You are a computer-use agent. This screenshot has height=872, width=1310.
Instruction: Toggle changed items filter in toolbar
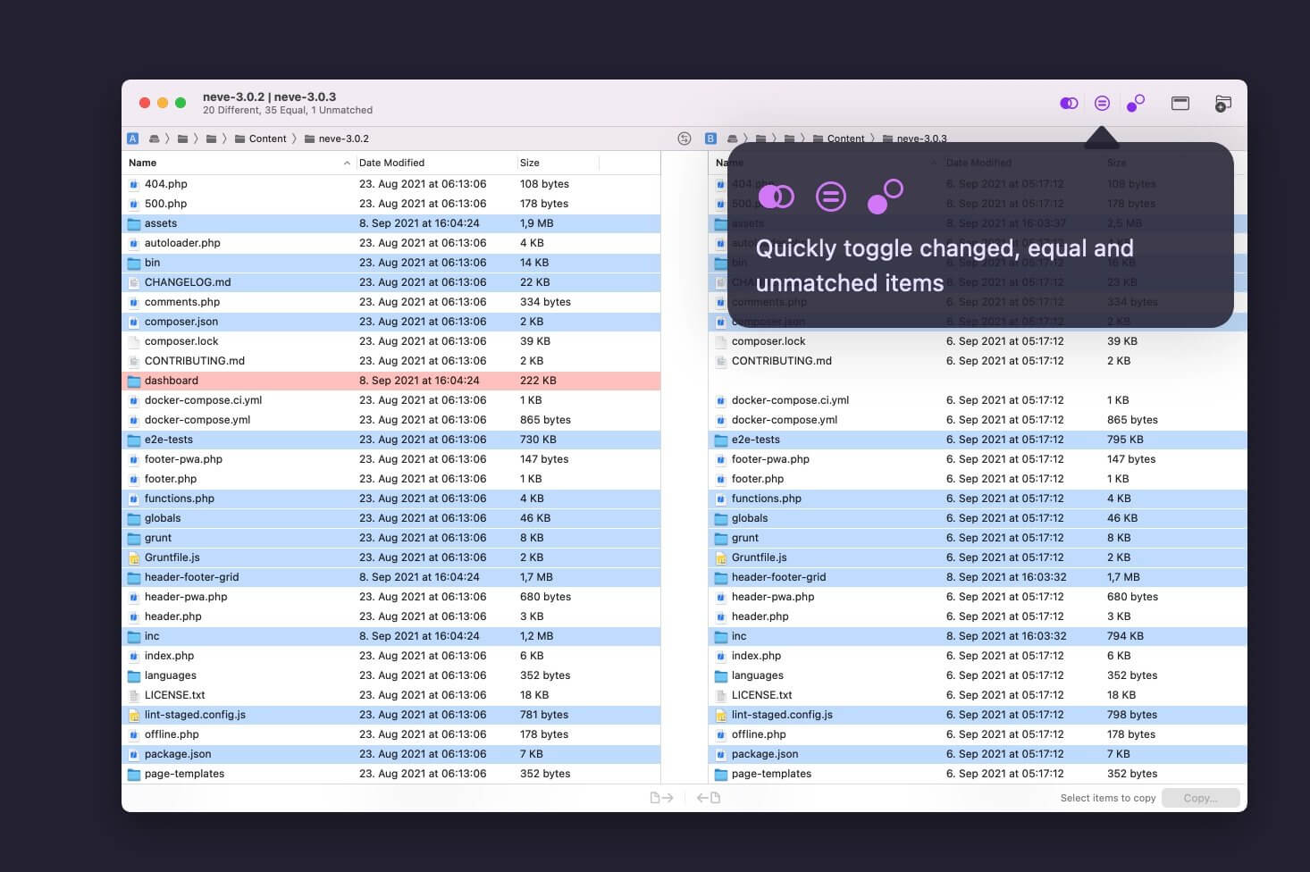pos(1069,104)
